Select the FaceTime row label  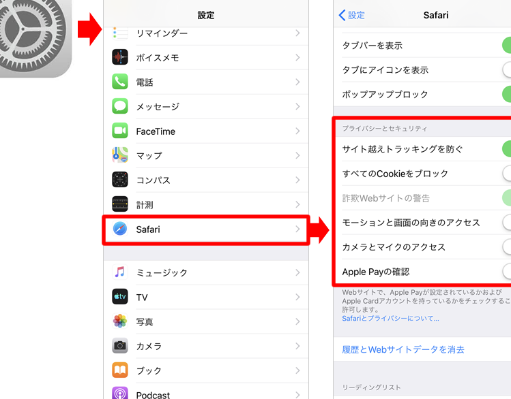(156, 131)
